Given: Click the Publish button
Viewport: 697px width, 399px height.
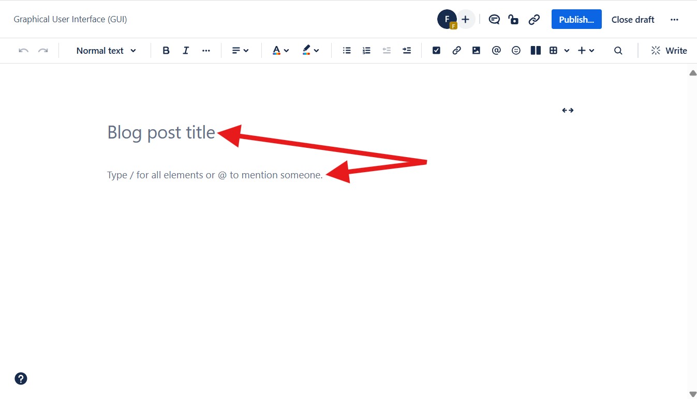Looking at the screenshot, I should tap(576, 20).
